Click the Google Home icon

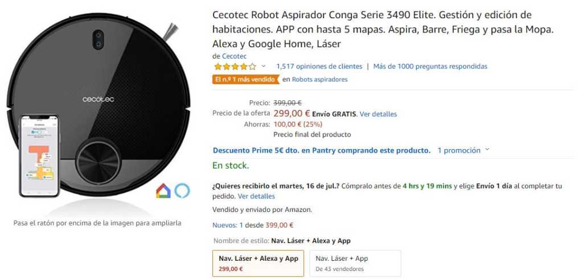click(x=163, y=191)
